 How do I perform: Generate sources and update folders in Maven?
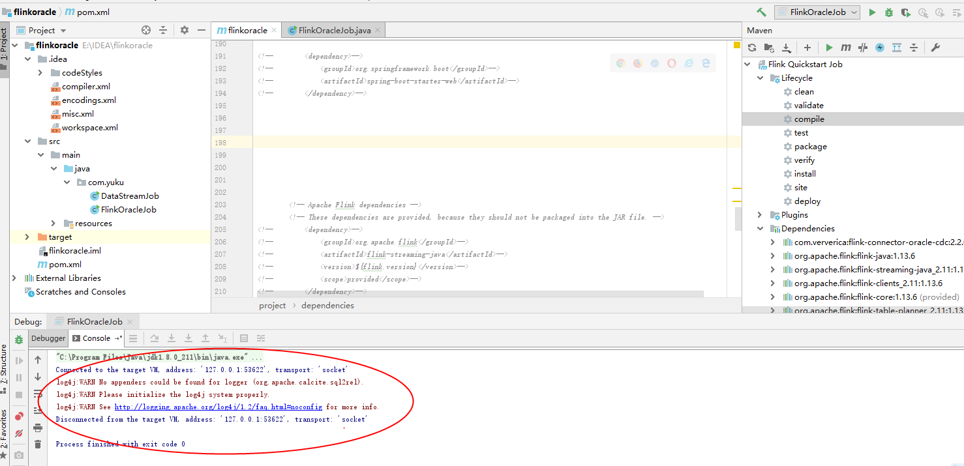769,48
